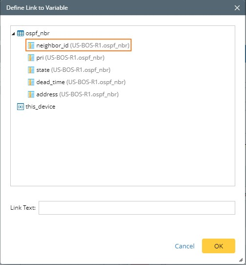Click the this_device variable (x) icon
This screenshot has width=246, height=265.
[x=21, y=107]
